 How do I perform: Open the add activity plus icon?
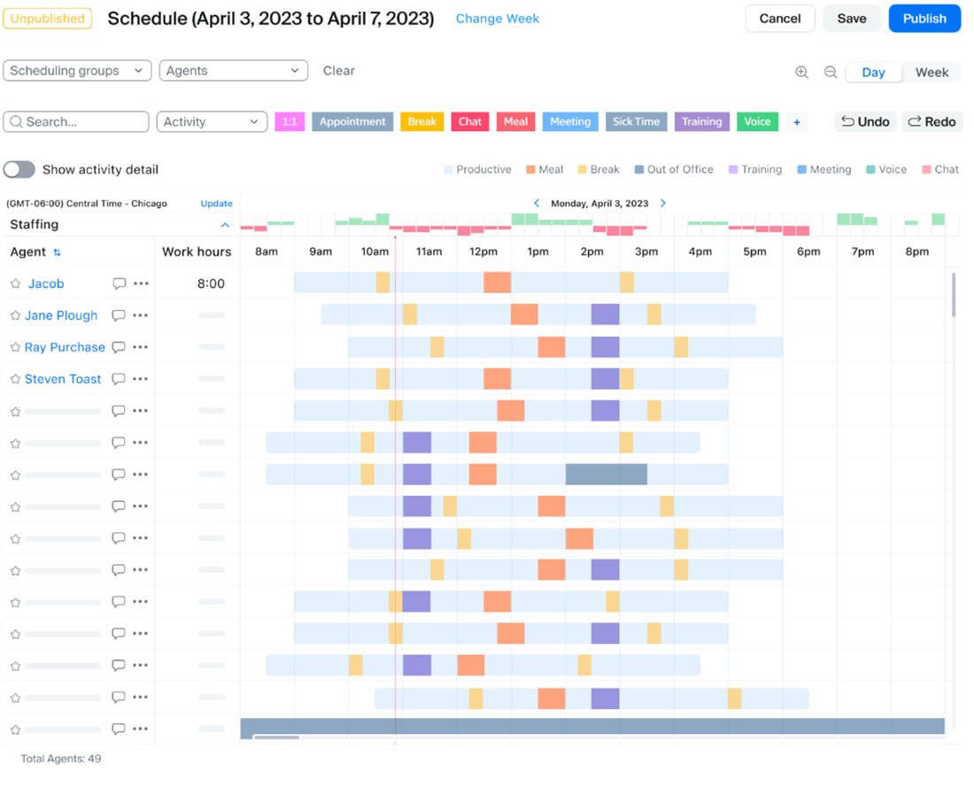coord(796,121)
